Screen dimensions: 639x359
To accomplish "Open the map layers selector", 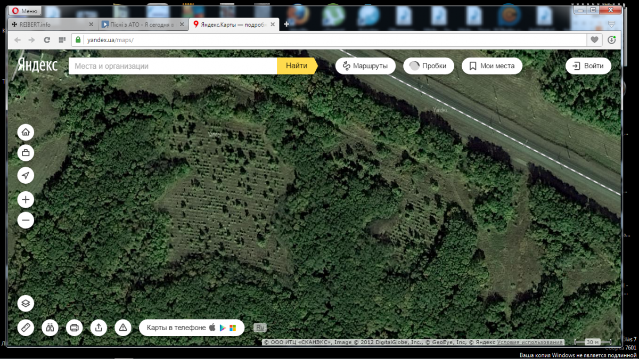I will pyautogui.click(x=26, y=304).
